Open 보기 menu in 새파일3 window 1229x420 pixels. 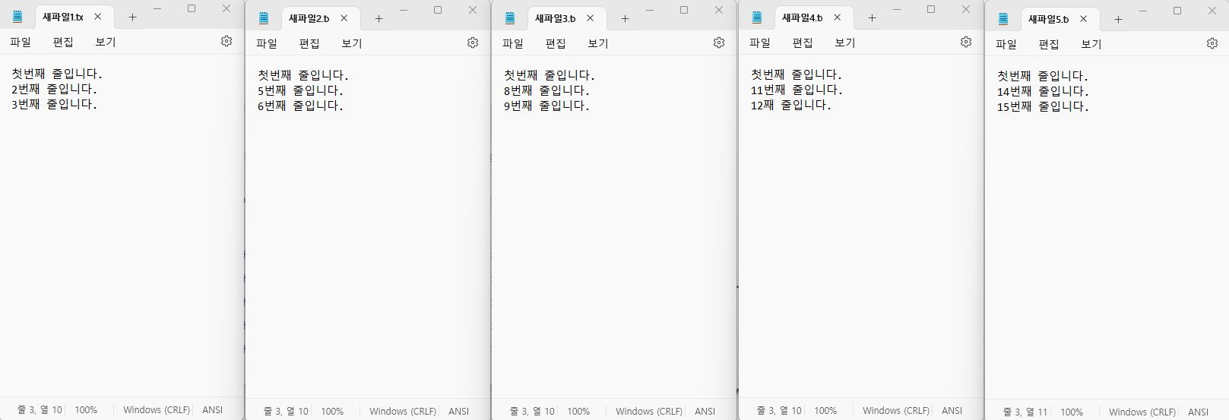[x=598, y=43]
